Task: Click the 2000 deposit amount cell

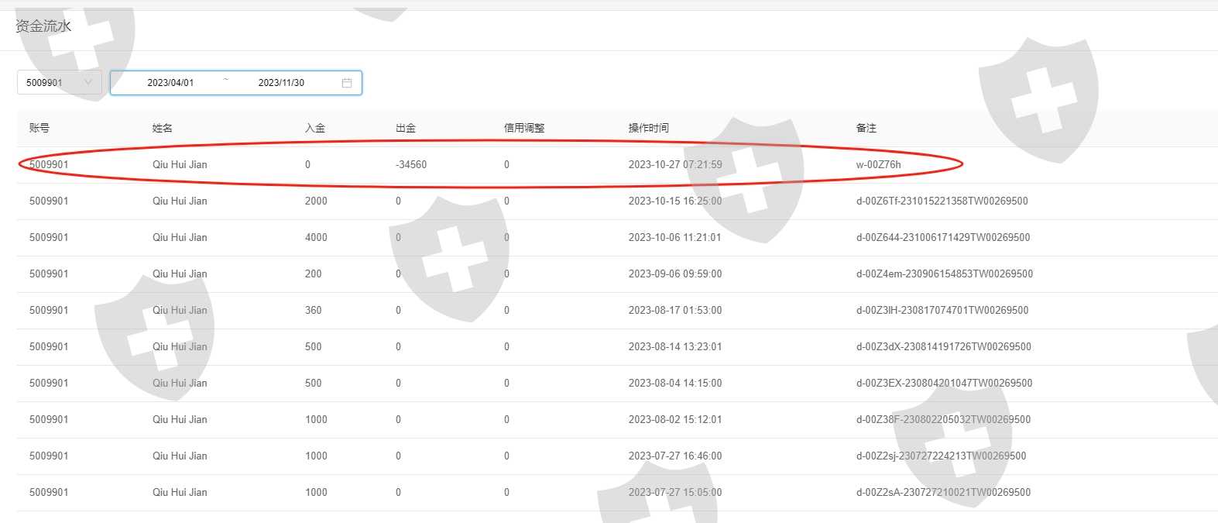Action: pyautogui.click(x=316, y=201)
